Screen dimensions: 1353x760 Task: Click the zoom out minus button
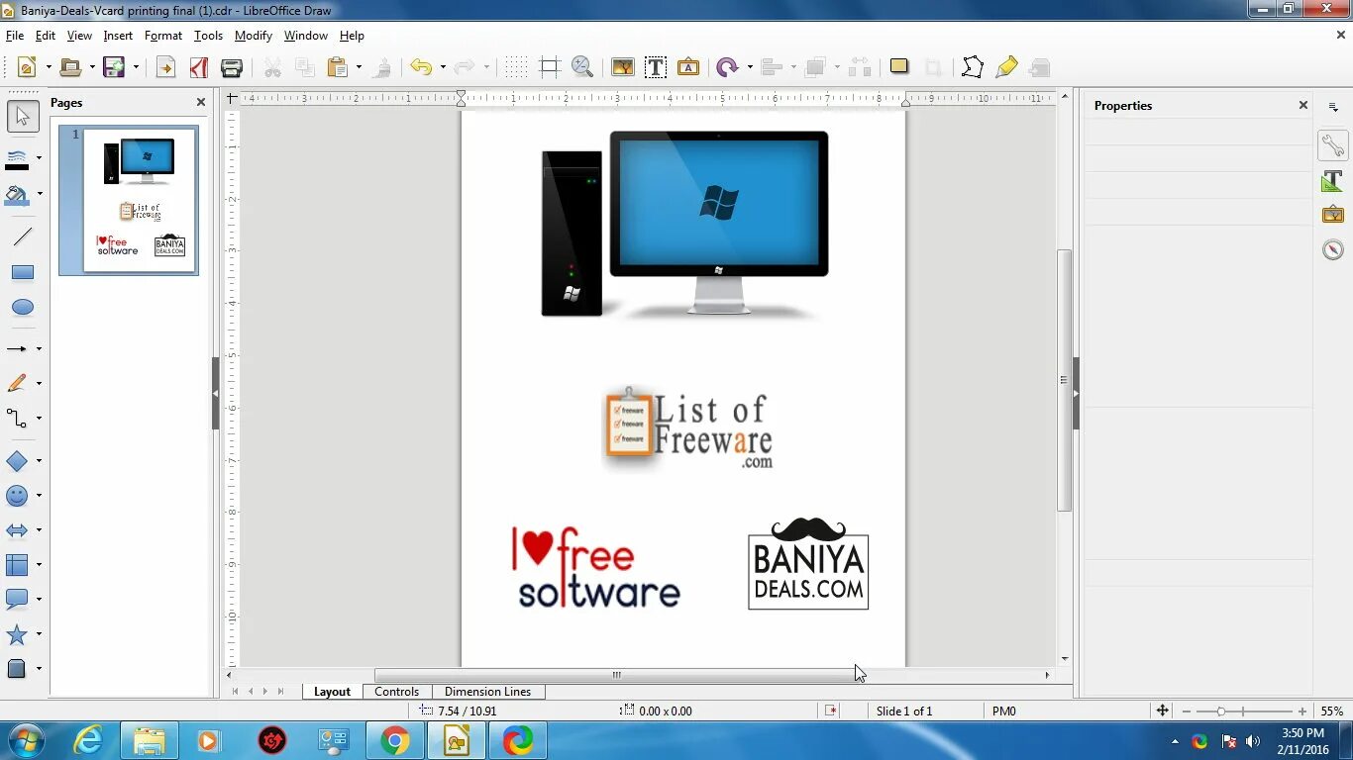point(1187,712)
